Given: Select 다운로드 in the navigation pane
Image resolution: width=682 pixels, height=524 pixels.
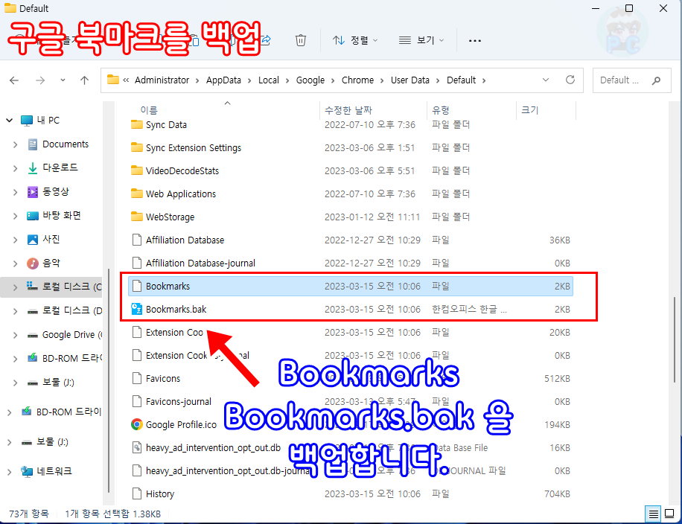Looking at the screenshot, I should click(60, 168).
